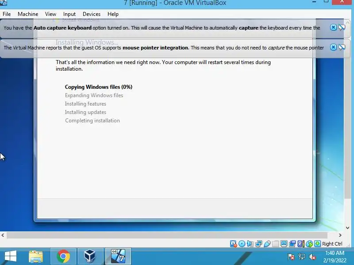Select the running Windows 7 VM taskbar icon
The height and width of the screenshot is (265, 354).
pyautogui.click(x=118, y=256)
